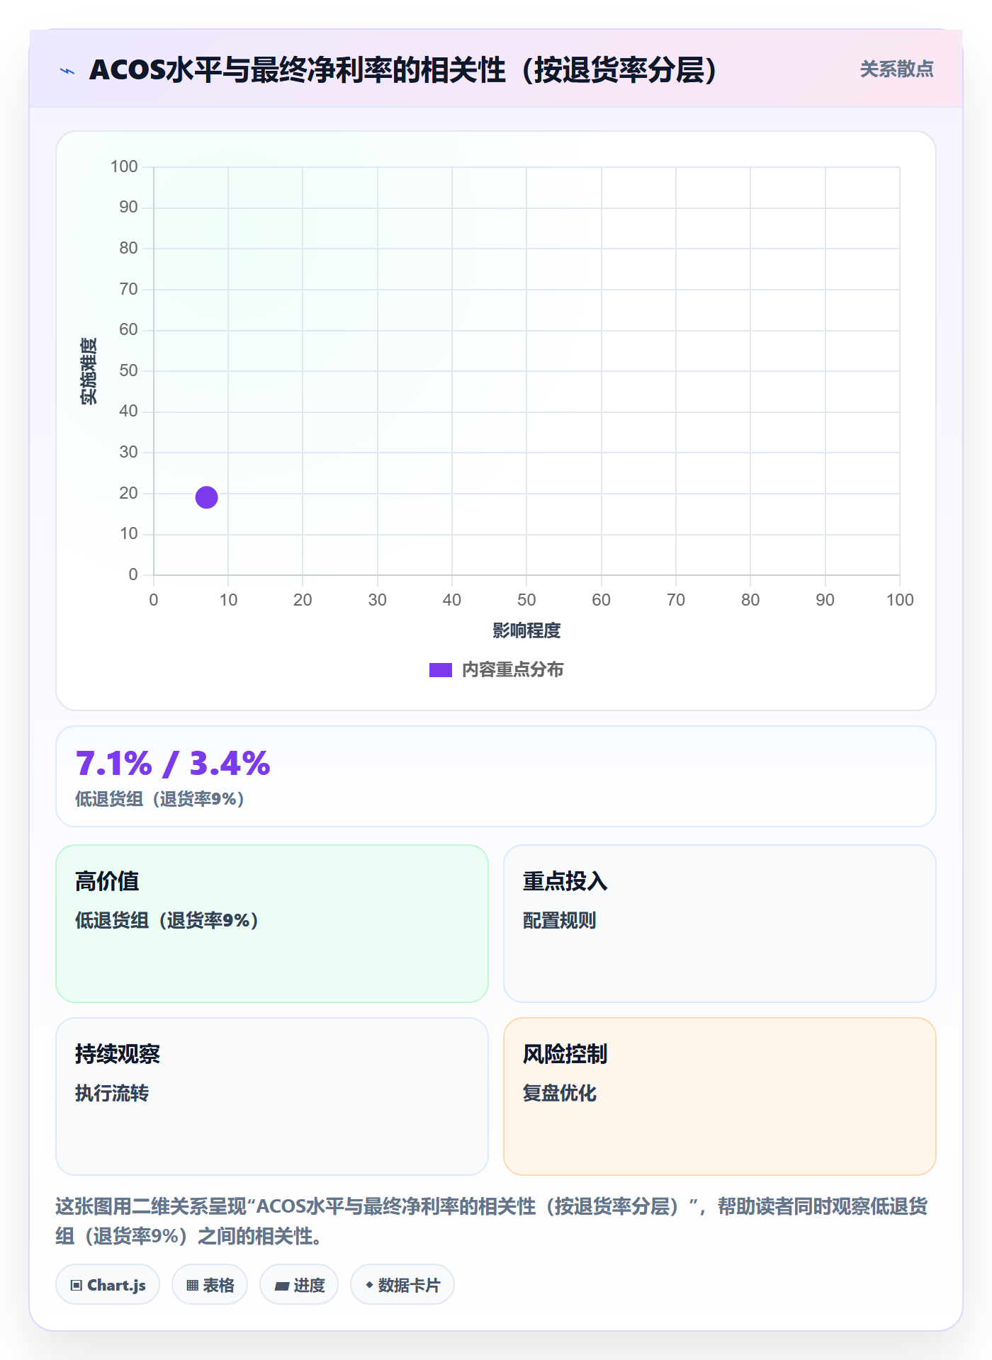Click the 100 tick label on the y-axis

[124, 166]
